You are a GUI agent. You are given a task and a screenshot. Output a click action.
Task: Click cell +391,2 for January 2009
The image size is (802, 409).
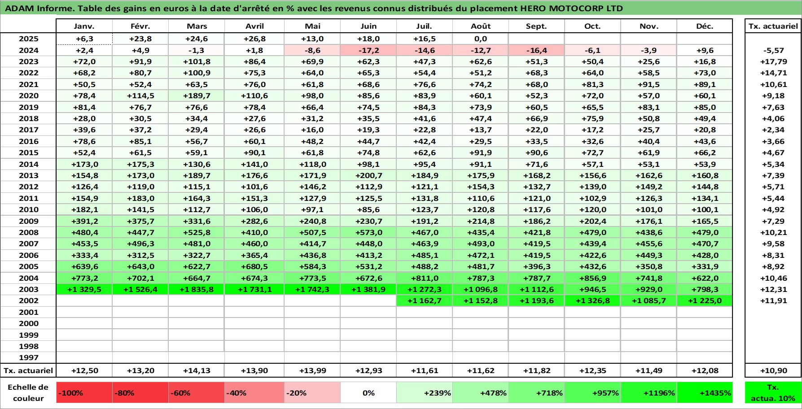click(x=84, y=221)
